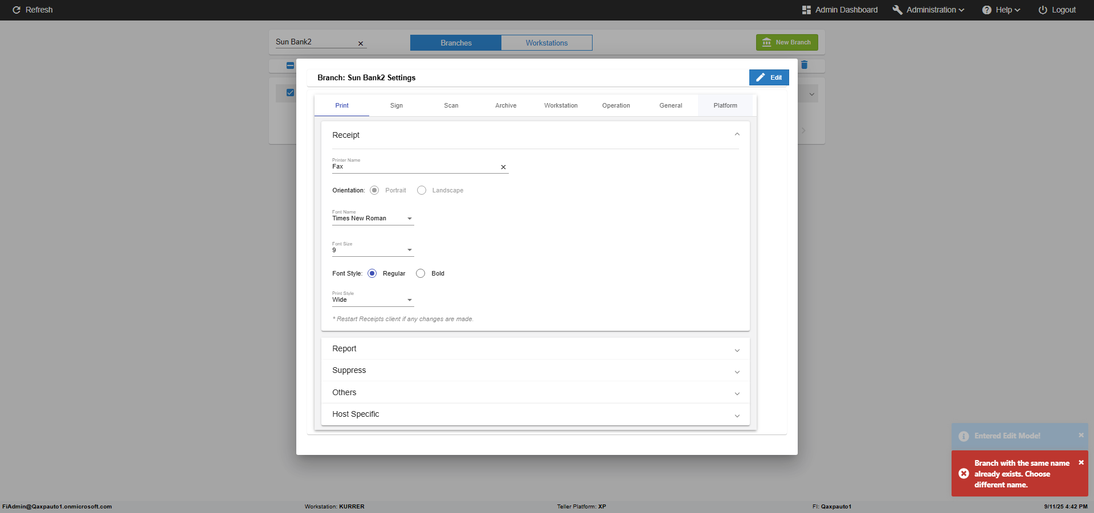Expand the Others section
The image size is (1094, 513).
pos(536,393)
